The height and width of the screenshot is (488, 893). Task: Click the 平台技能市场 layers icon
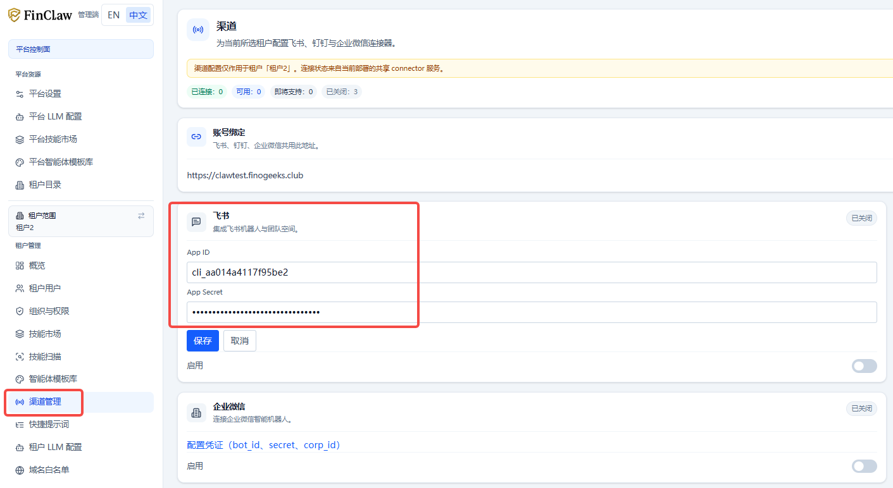pos(20,139)
